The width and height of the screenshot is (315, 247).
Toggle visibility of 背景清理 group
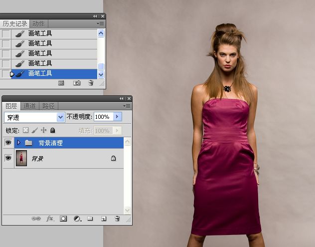coord(8,143)
